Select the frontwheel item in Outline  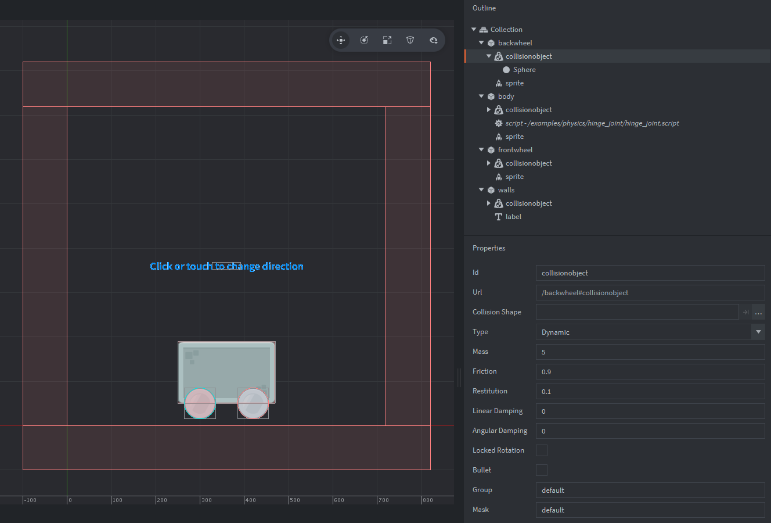tap(515, 150)
